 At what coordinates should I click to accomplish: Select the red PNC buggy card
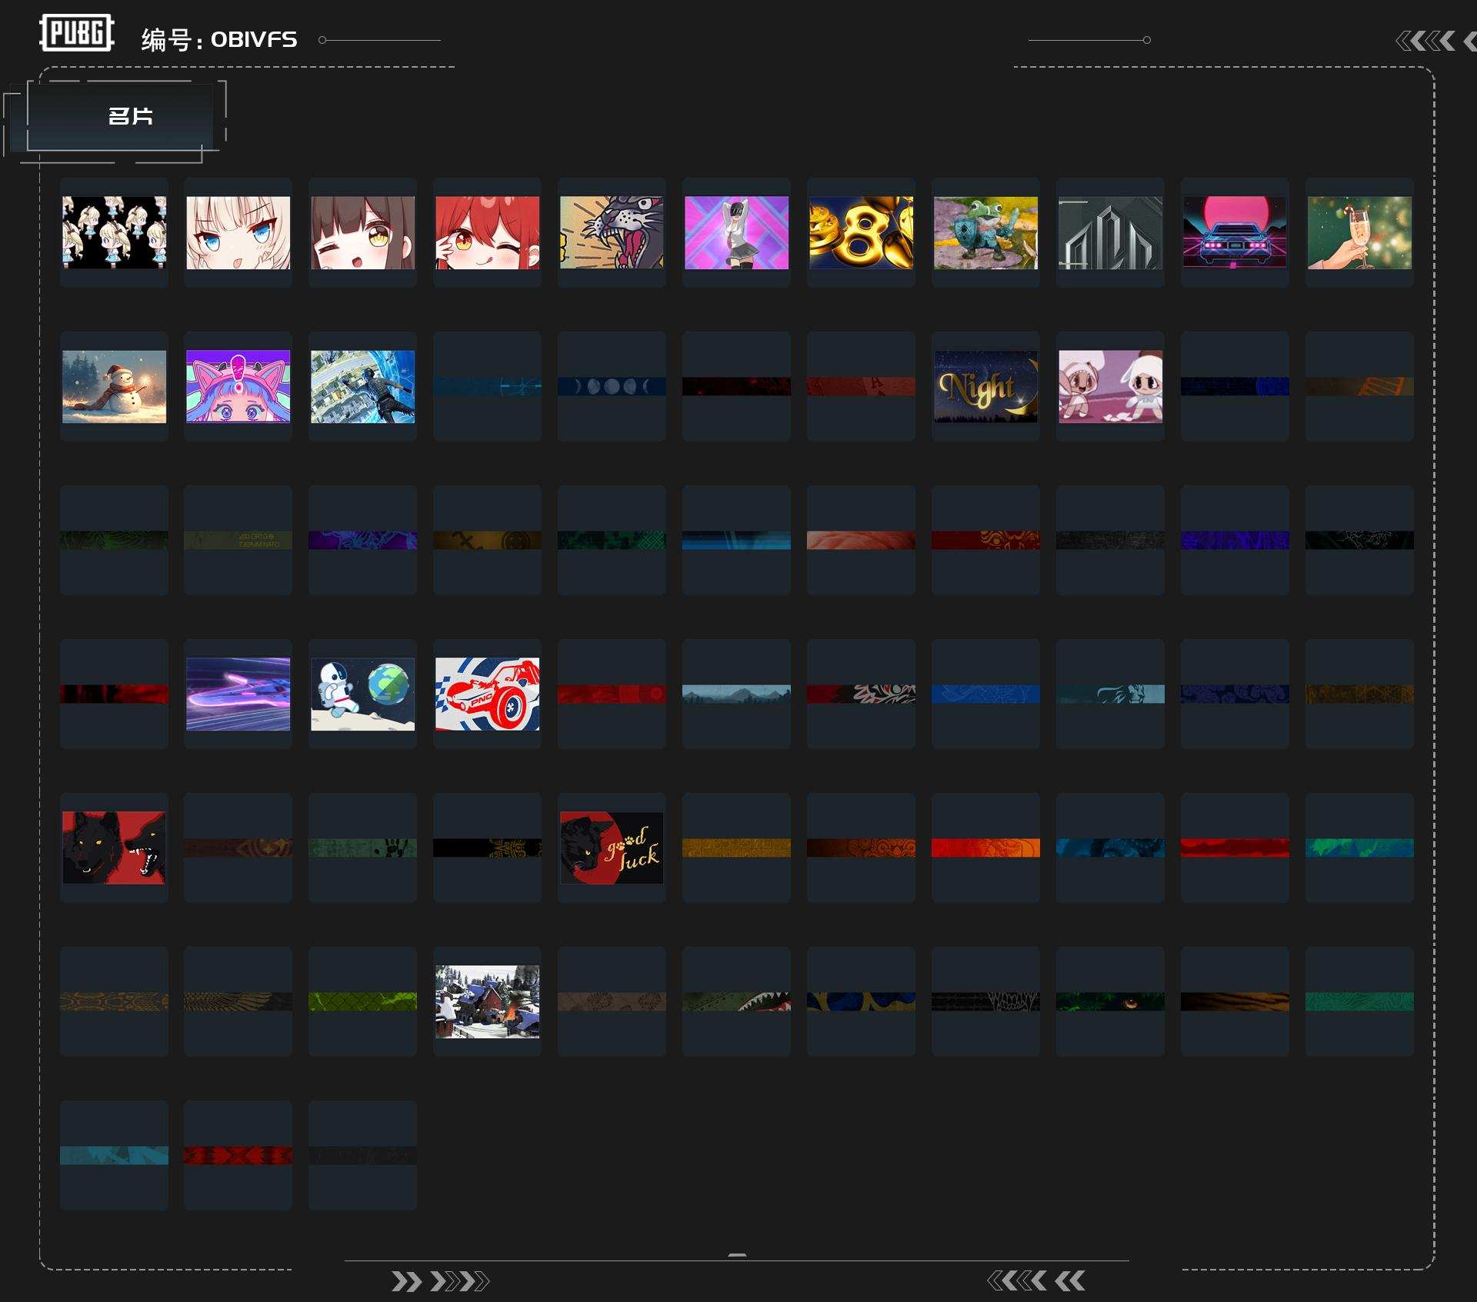487,694
